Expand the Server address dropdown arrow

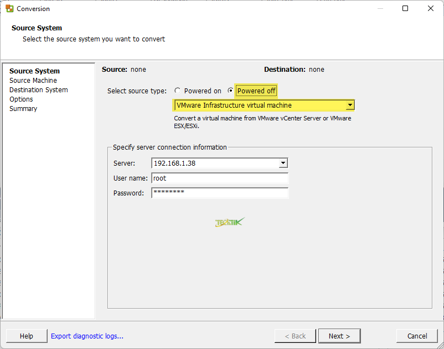point(283,163)
